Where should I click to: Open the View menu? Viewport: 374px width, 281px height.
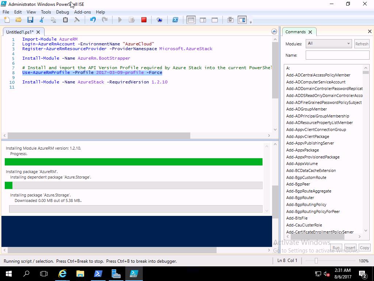pyautogui.click(x=31, y=12)
